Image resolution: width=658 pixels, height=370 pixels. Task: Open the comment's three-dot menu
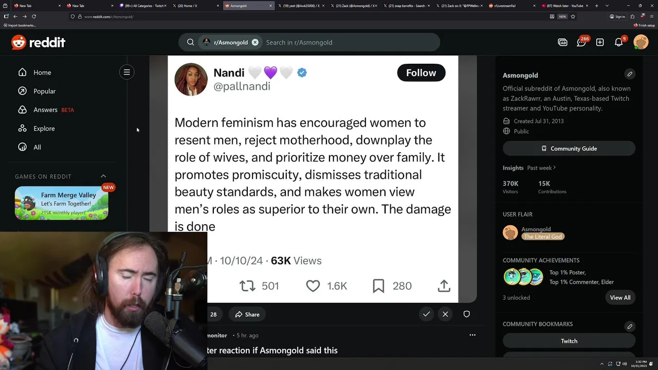(472, 335)
